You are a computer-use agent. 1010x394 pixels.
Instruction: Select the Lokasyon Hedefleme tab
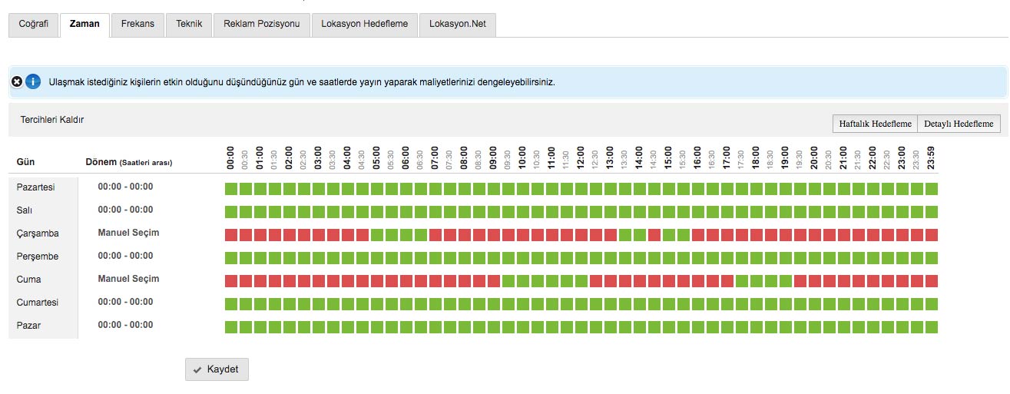click(x=365, y=24)
